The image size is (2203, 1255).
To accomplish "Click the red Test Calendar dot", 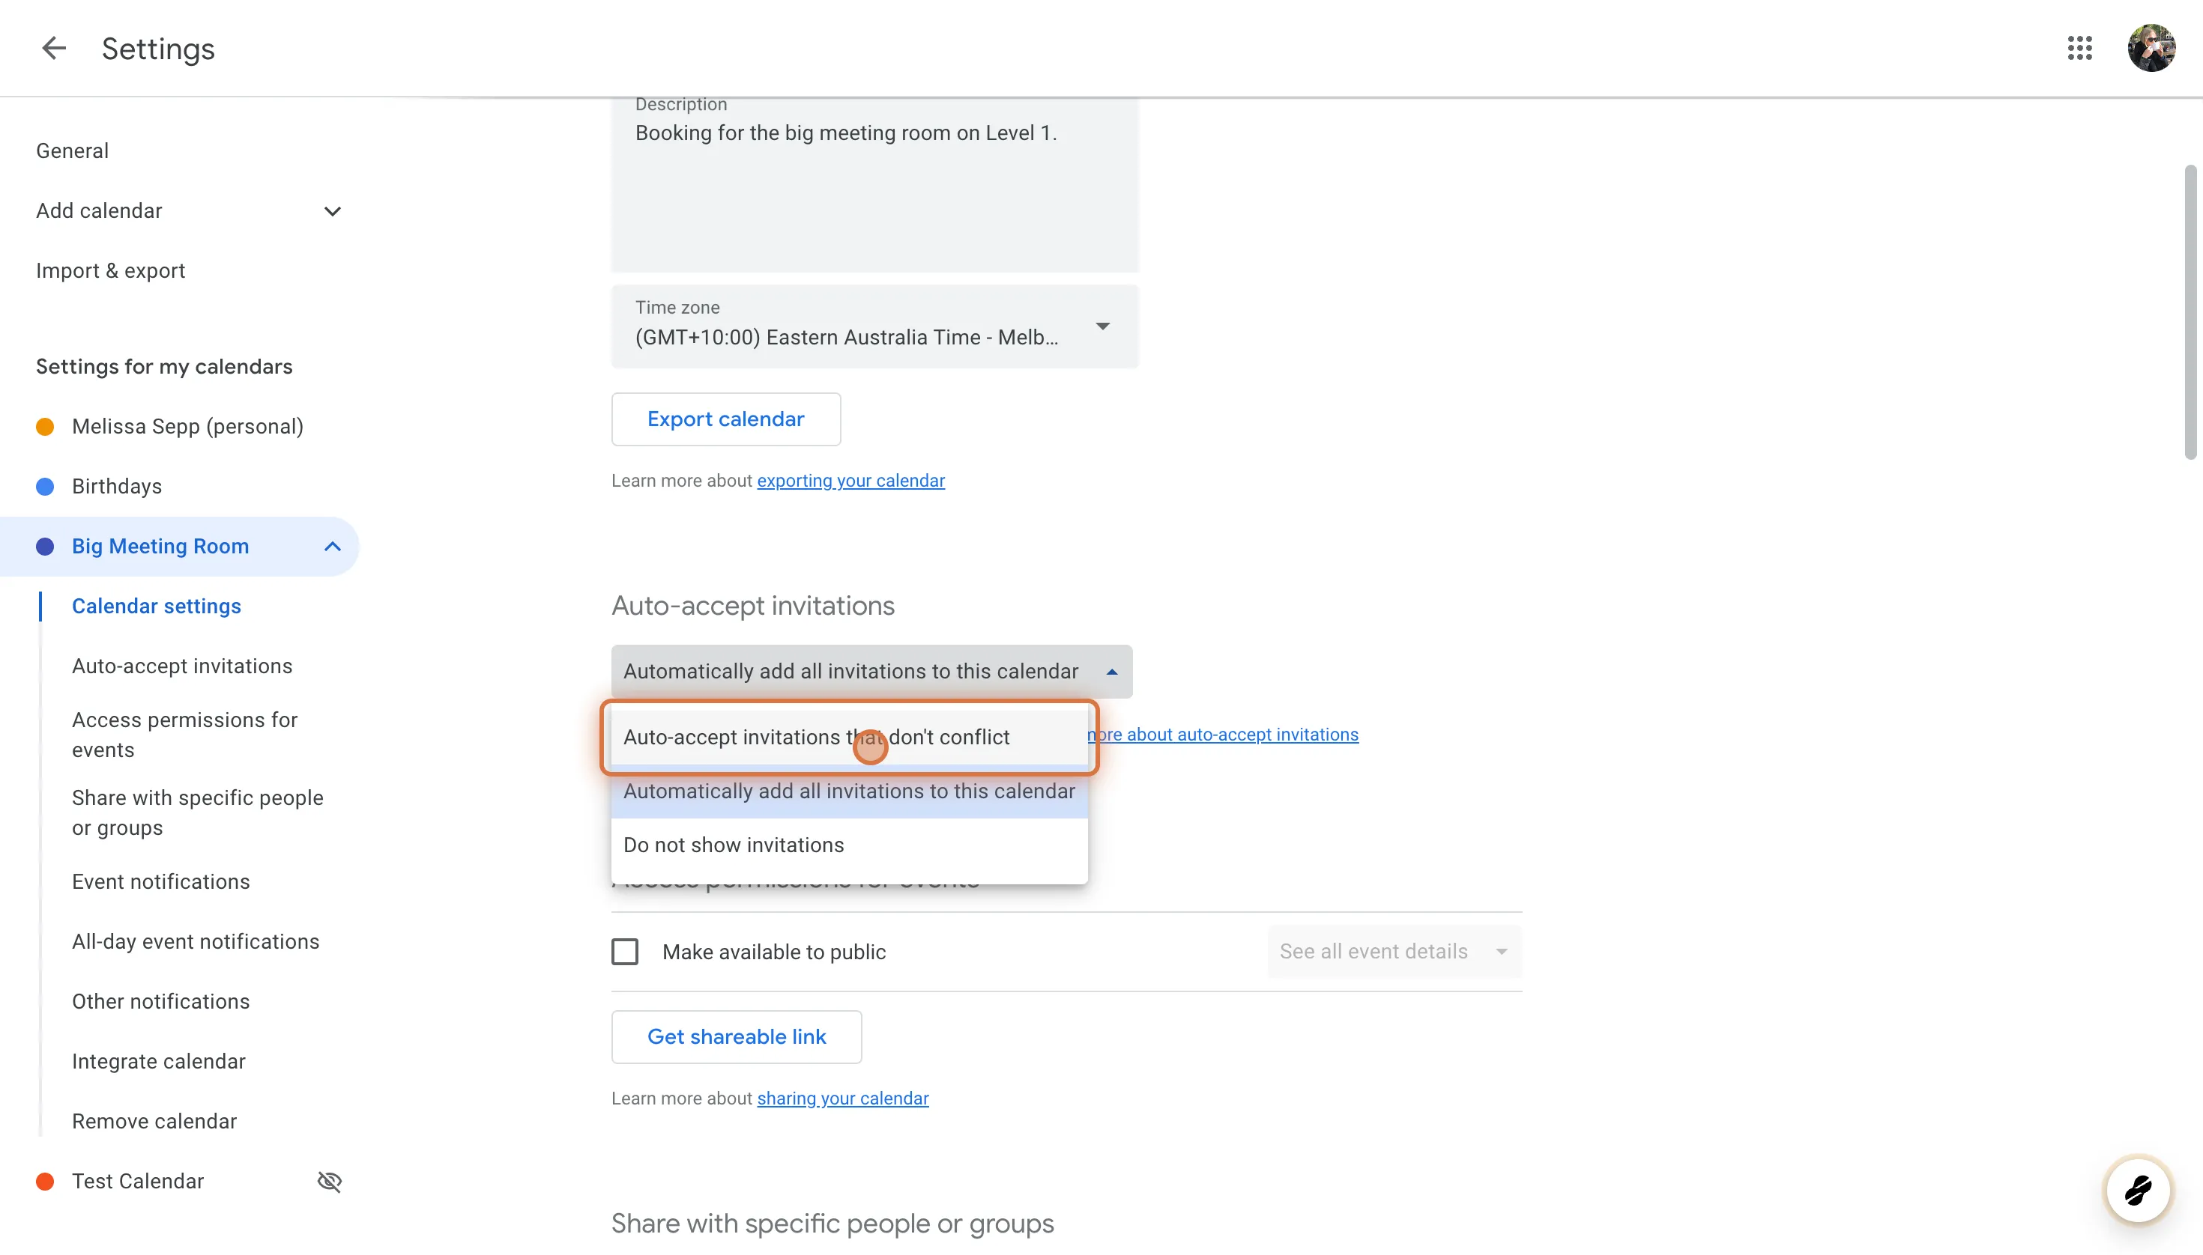I will (45, 1181).
